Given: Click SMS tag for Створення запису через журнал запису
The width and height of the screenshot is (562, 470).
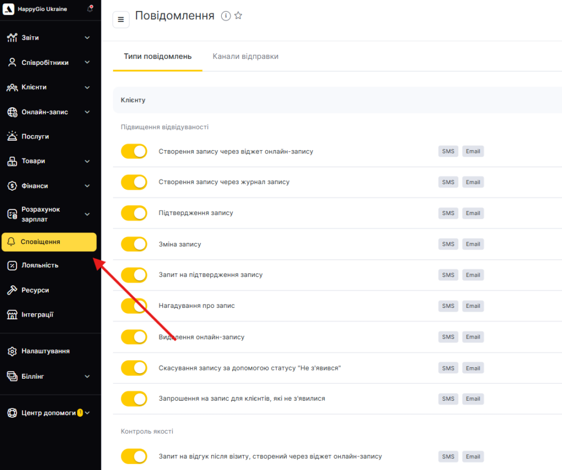Looking at the screenshot, I should click(448, 183).
